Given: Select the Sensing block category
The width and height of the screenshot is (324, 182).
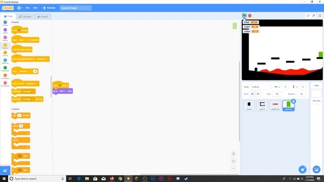Looking at the screenshot, I should pyautogui.click(x=5, y=61).
